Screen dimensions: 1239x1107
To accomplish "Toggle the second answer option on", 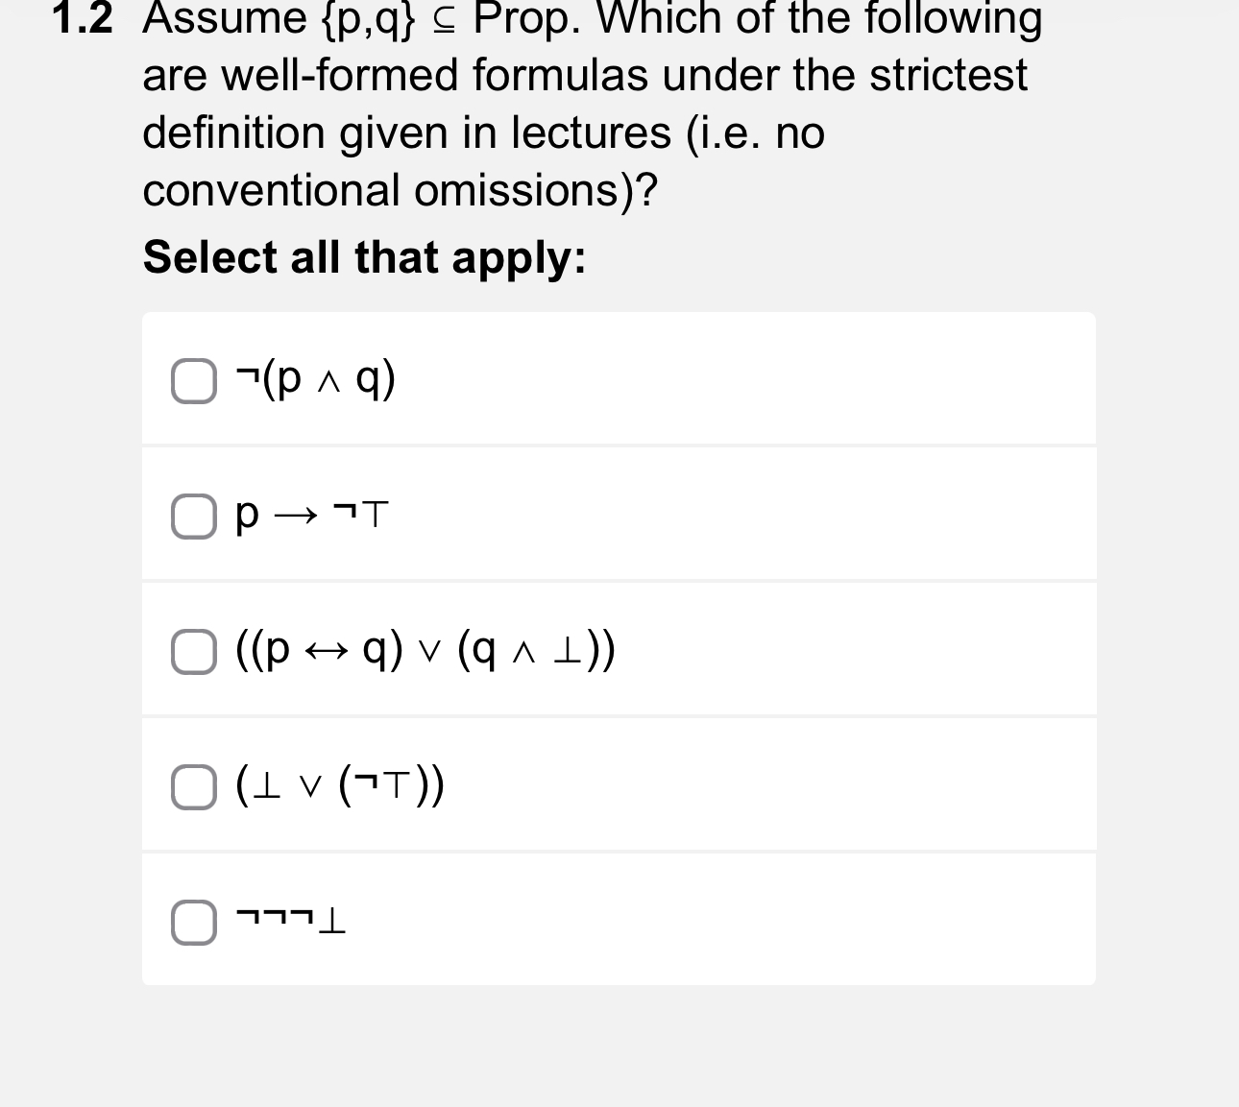I will click(x=194, y=517).
